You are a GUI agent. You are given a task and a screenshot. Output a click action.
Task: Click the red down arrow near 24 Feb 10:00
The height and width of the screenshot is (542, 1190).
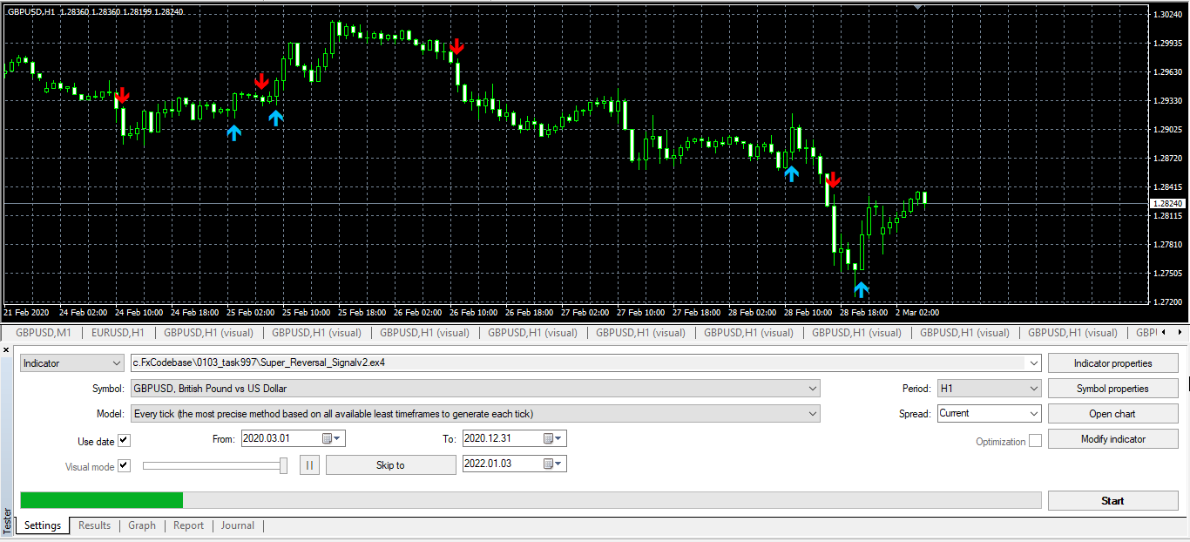pos(122,95)
